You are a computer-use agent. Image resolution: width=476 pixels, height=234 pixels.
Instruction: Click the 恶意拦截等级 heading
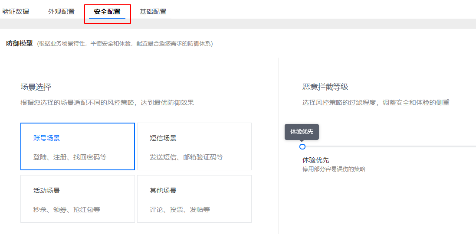pyautogui.click(x=325, y=87)
